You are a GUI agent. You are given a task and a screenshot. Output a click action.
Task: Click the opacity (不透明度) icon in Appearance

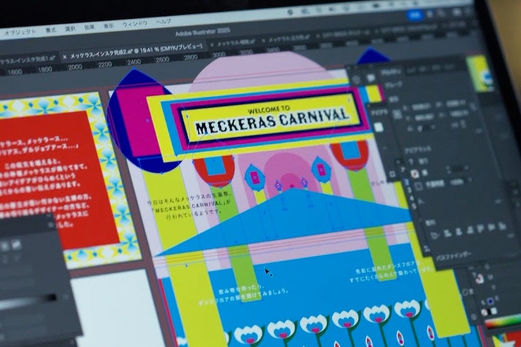pyautogui.click(x=418, y=186)
